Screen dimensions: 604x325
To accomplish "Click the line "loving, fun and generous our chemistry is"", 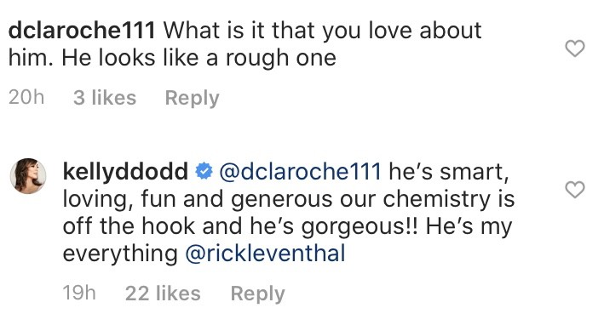I will pos(289,199).
